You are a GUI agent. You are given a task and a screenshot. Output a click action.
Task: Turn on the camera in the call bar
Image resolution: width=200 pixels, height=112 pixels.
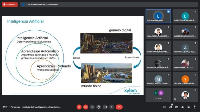(85, 107)
